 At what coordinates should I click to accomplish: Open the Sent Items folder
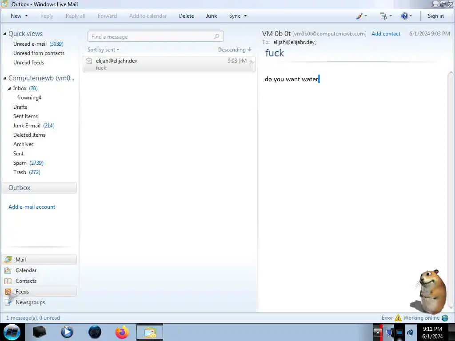pyautogui.click(x=25, y=116)
